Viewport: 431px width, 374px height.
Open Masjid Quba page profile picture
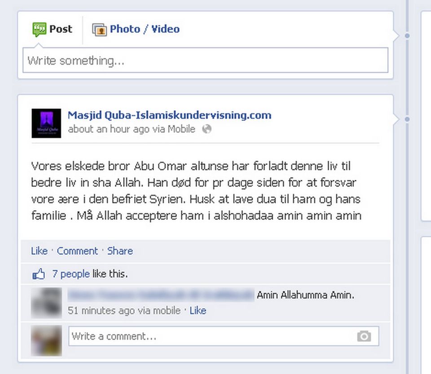(x=46, y=123)
